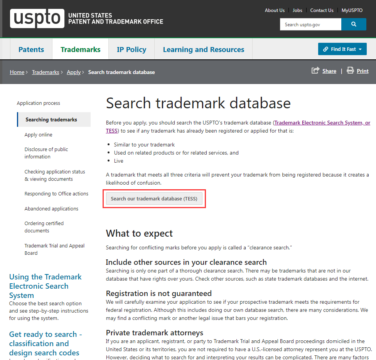Open the IP Policy menu

click(x=132, y=49)
